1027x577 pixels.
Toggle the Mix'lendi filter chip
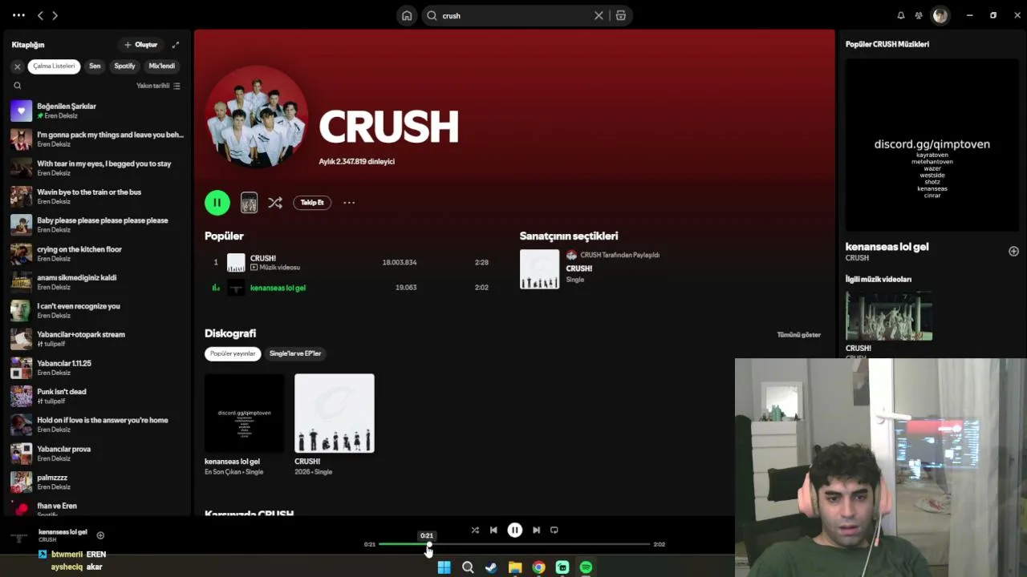point(161,67)
